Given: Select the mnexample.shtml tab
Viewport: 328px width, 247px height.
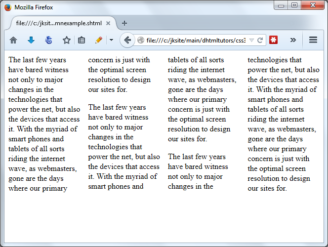Looking at the screenshot, I should [x=58, y=23].
